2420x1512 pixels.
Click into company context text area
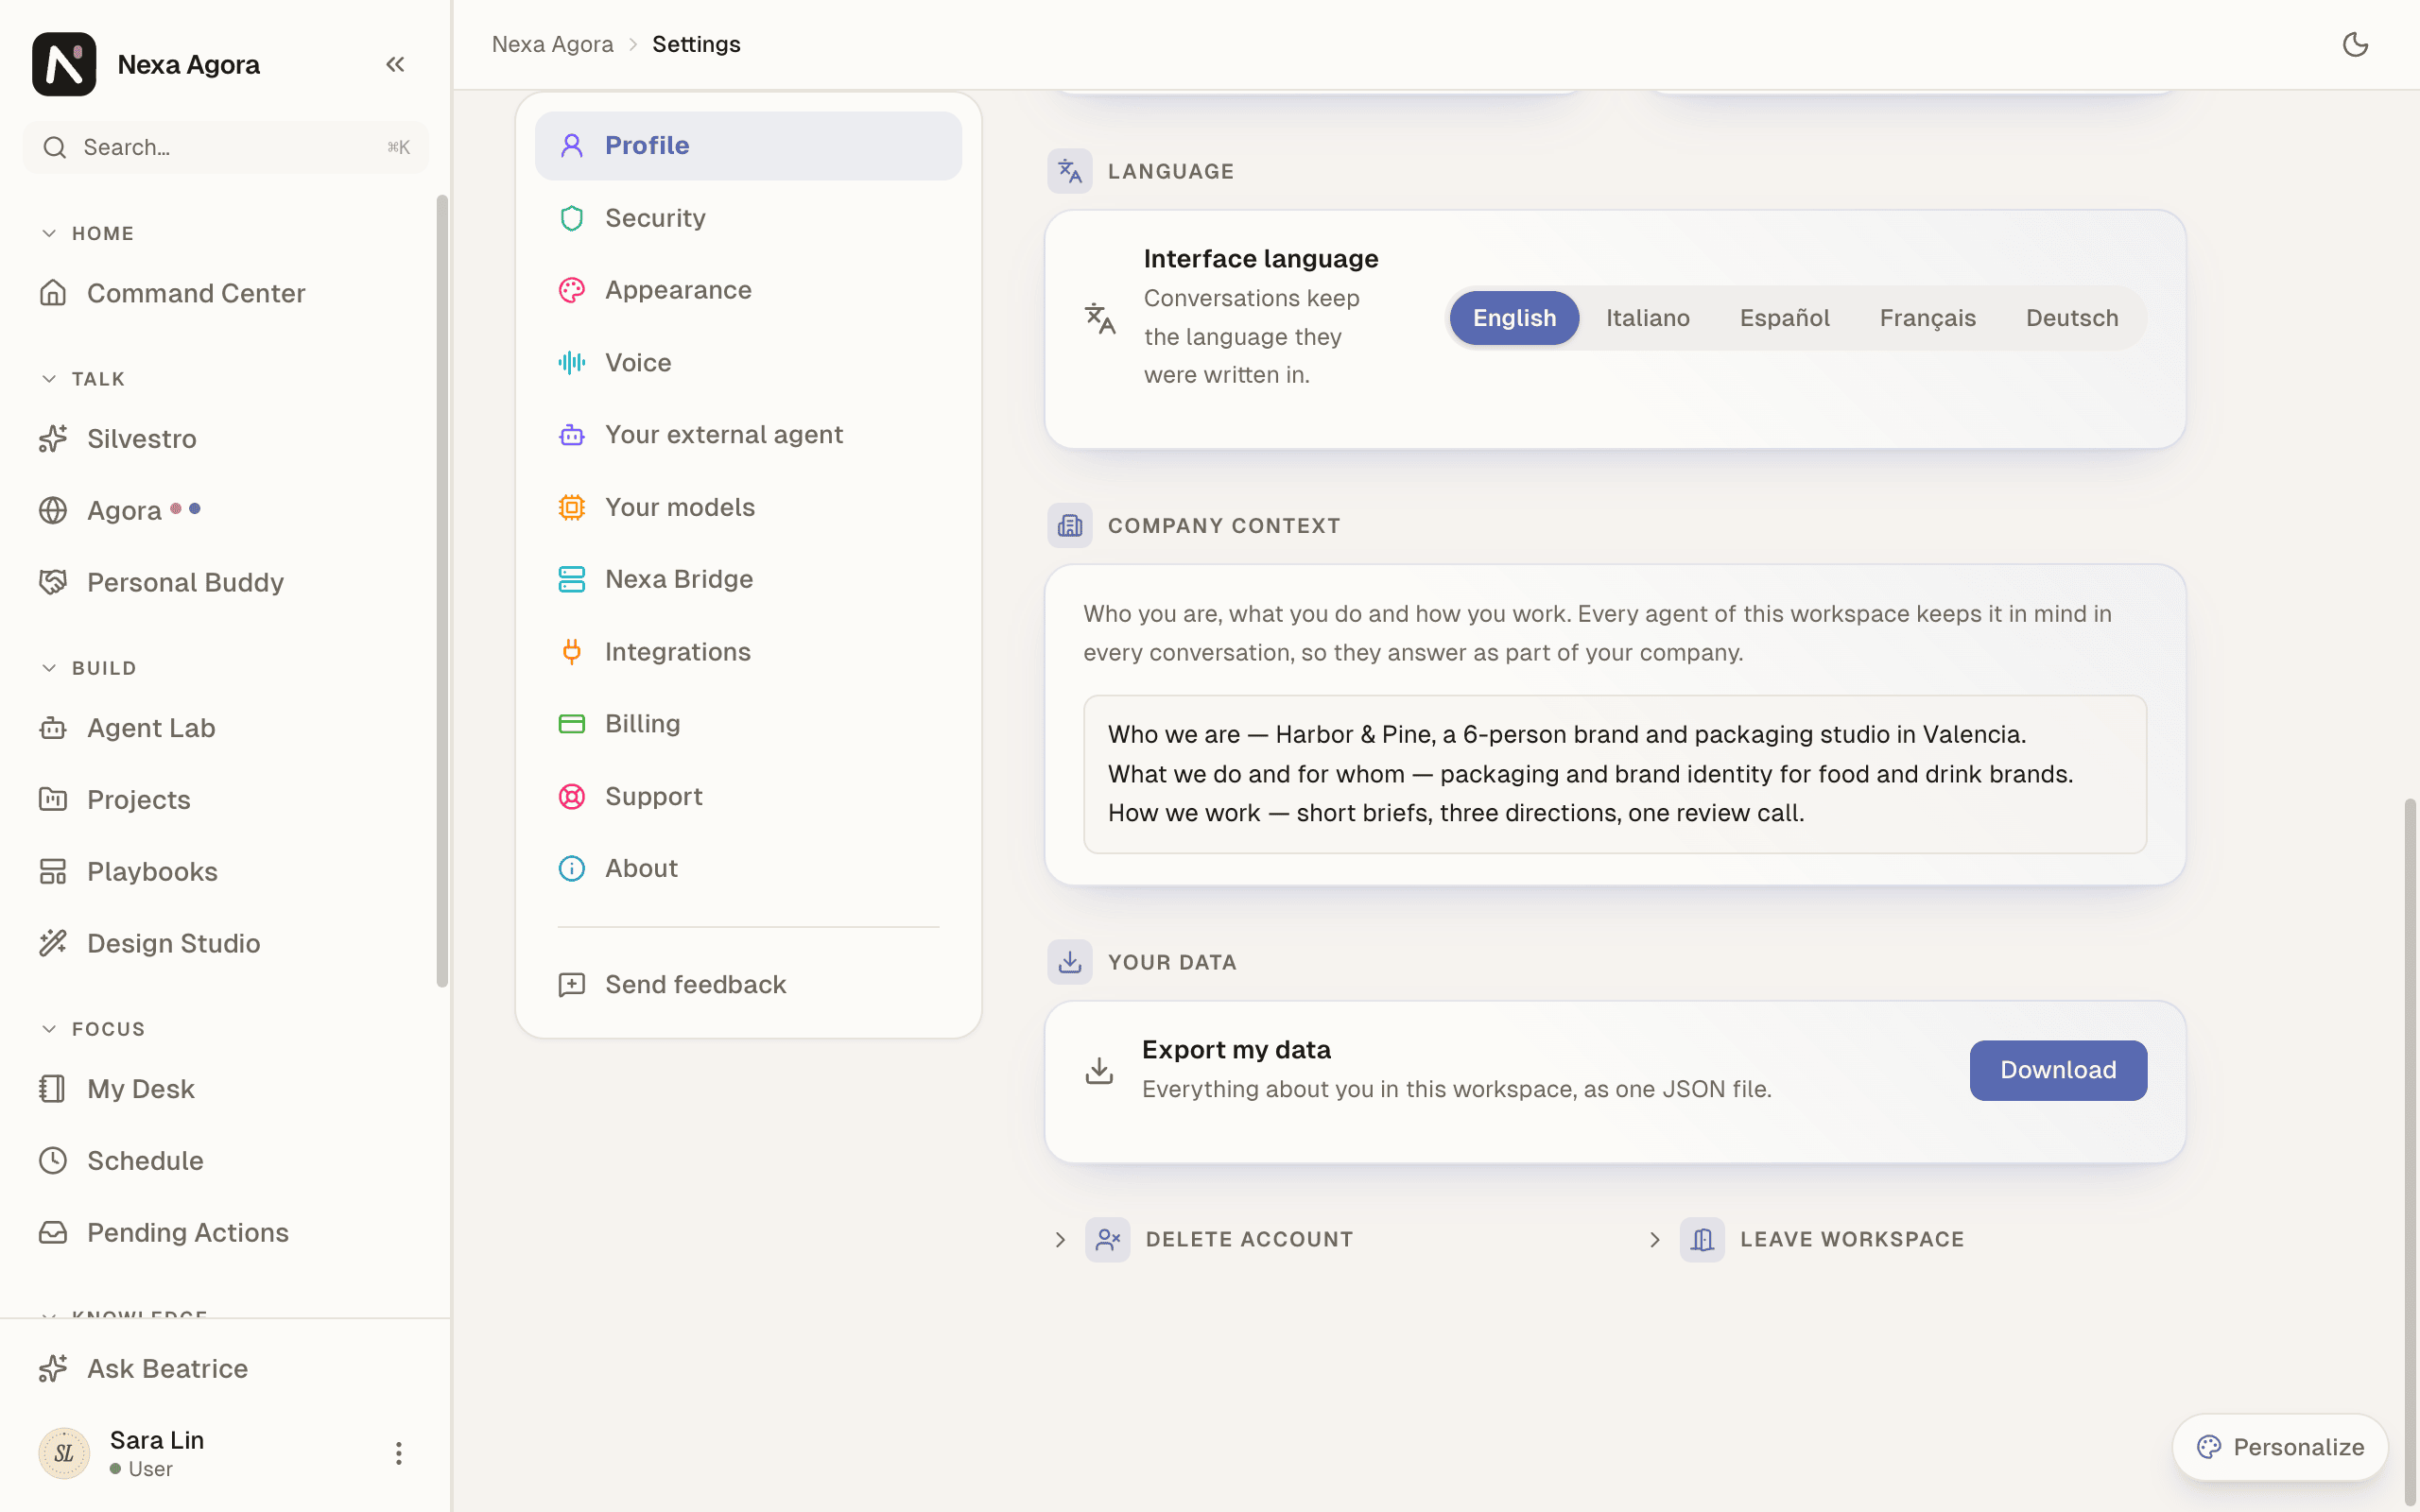coord(1614,774)
